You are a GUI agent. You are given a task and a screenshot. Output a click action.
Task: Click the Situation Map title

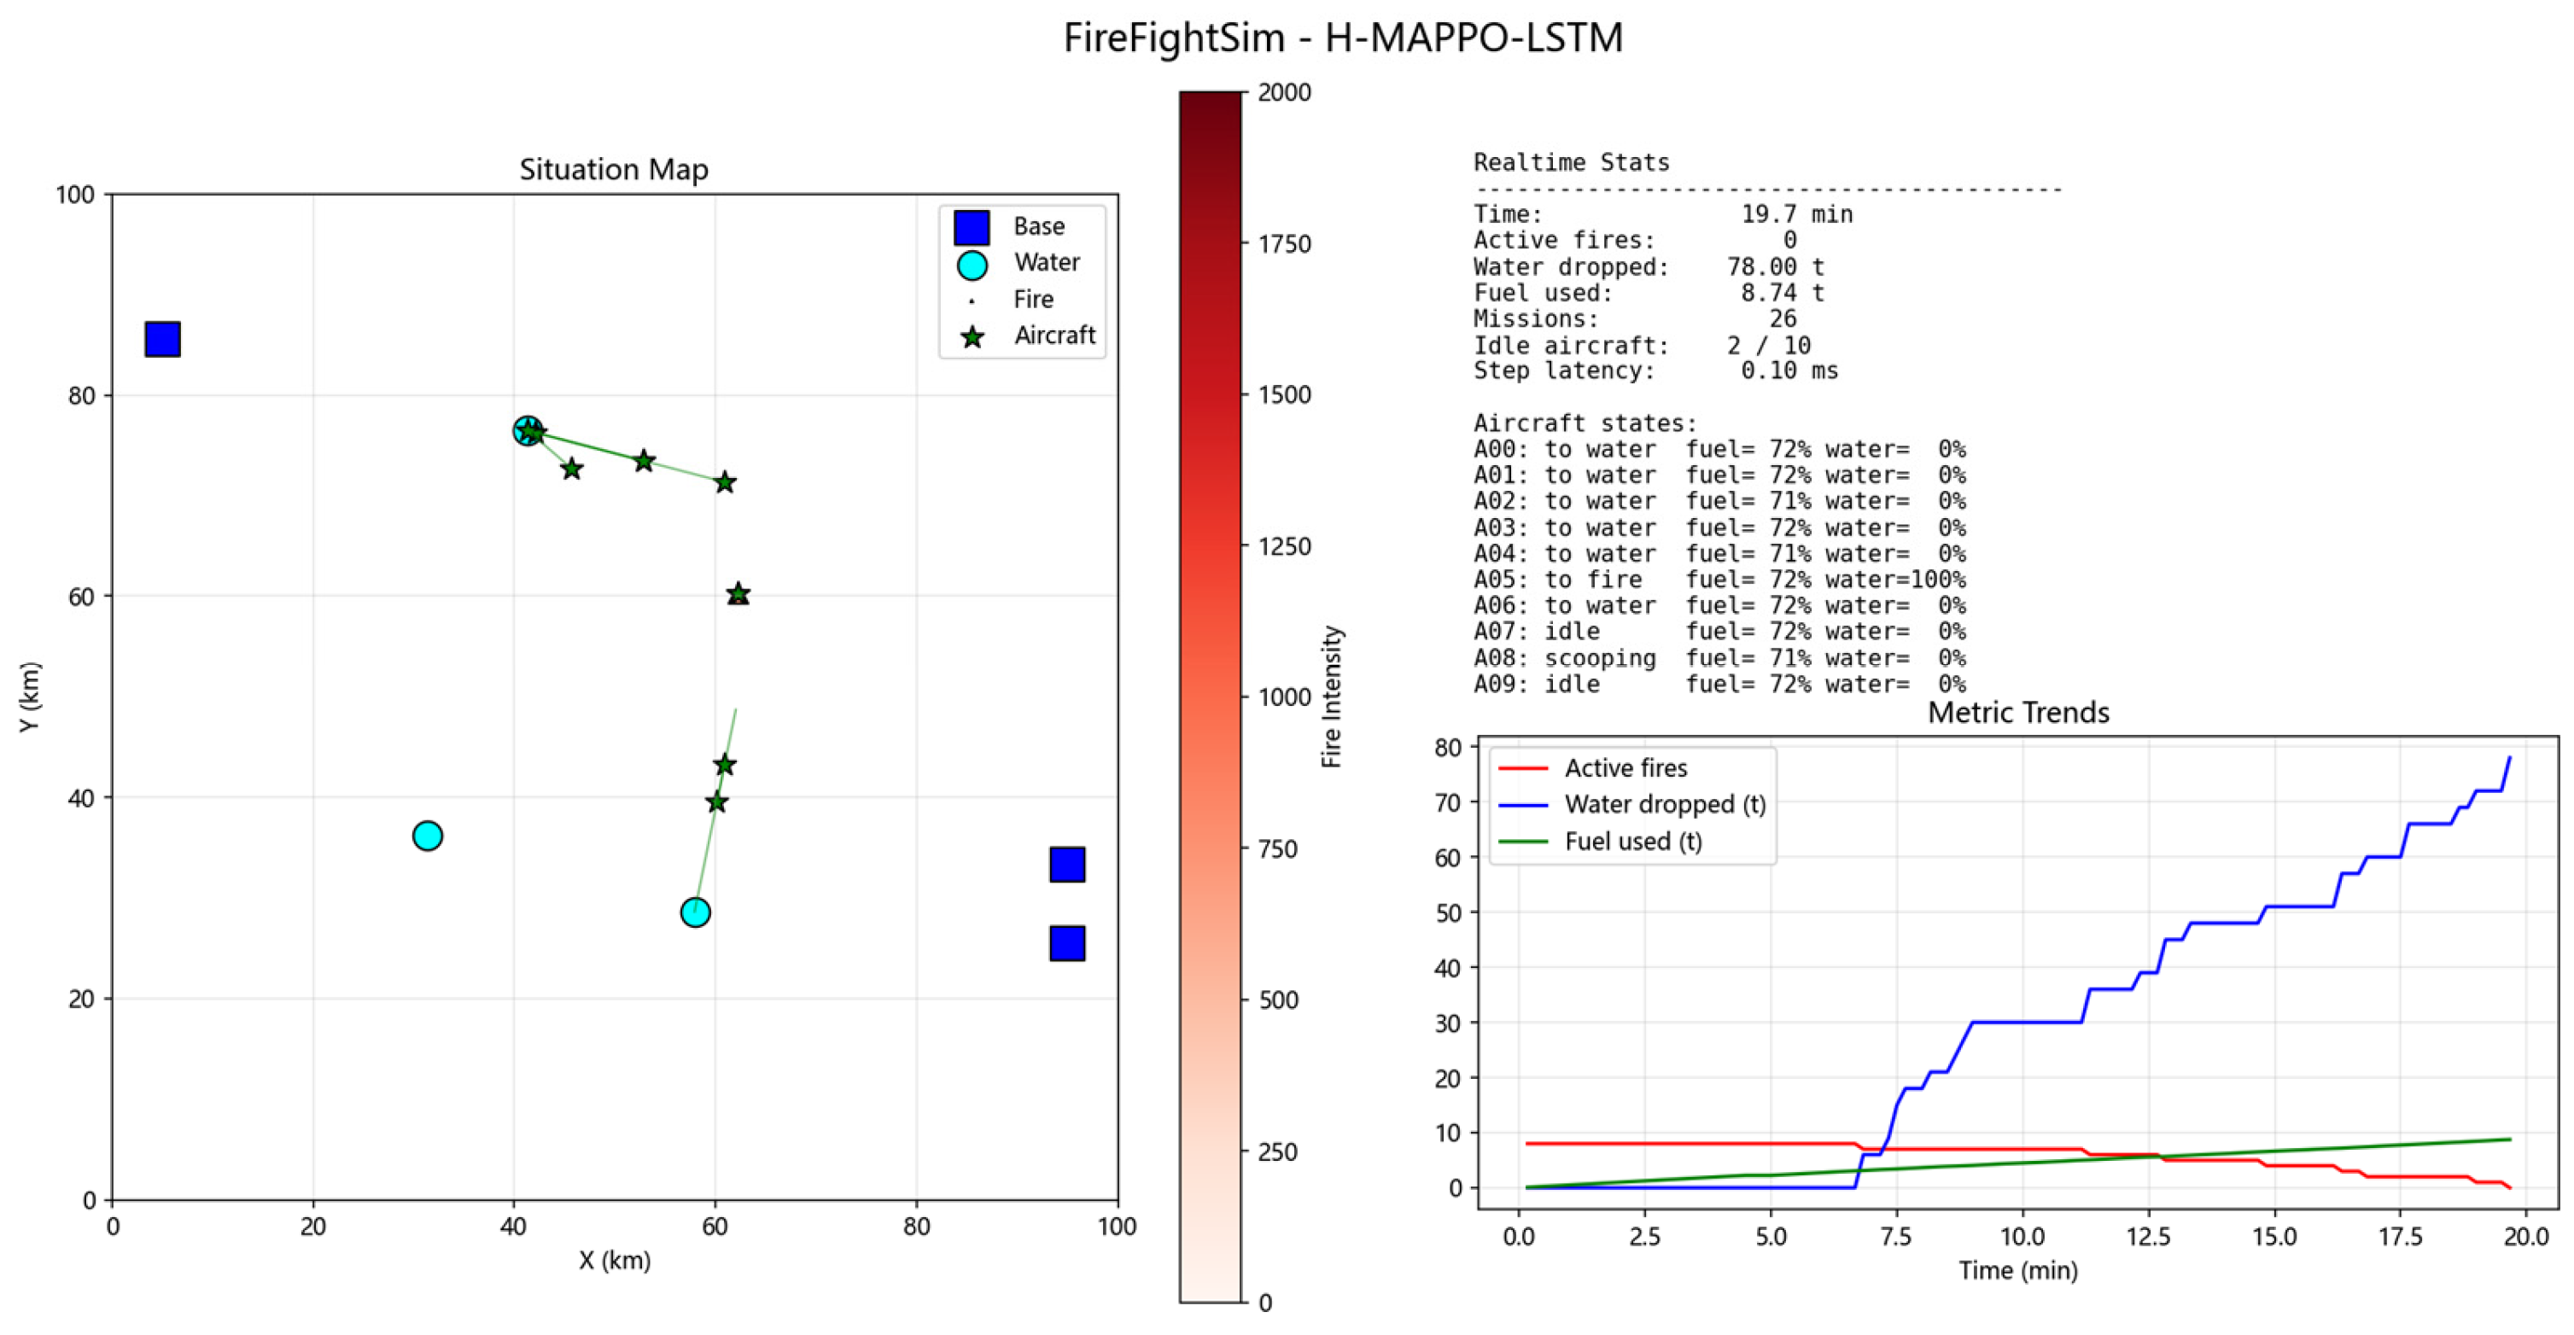click(x=614, y=169)
